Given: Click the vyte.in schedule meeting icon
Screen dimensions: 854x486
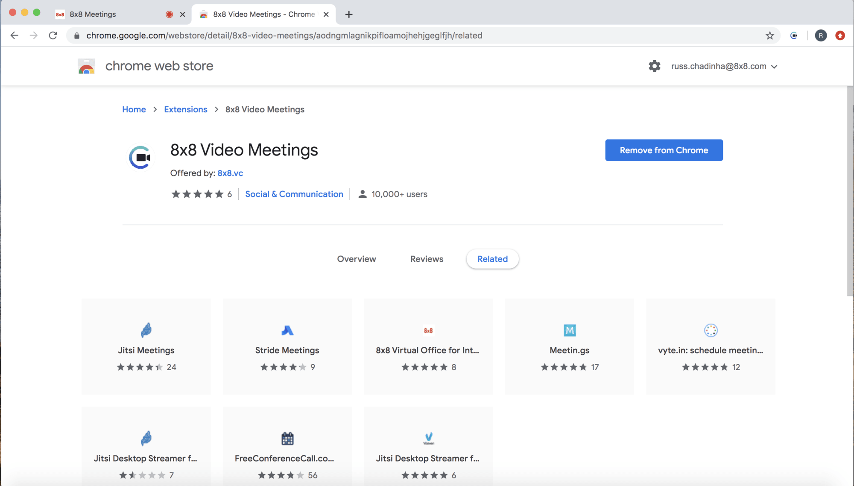Looking at the screenshot, I should coord(710,330).
